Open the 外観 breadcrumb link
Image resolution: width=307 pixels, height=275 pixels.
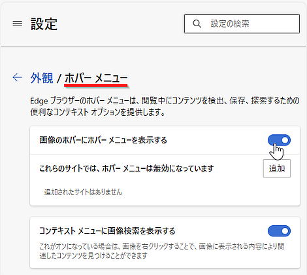tap(42, 78)
